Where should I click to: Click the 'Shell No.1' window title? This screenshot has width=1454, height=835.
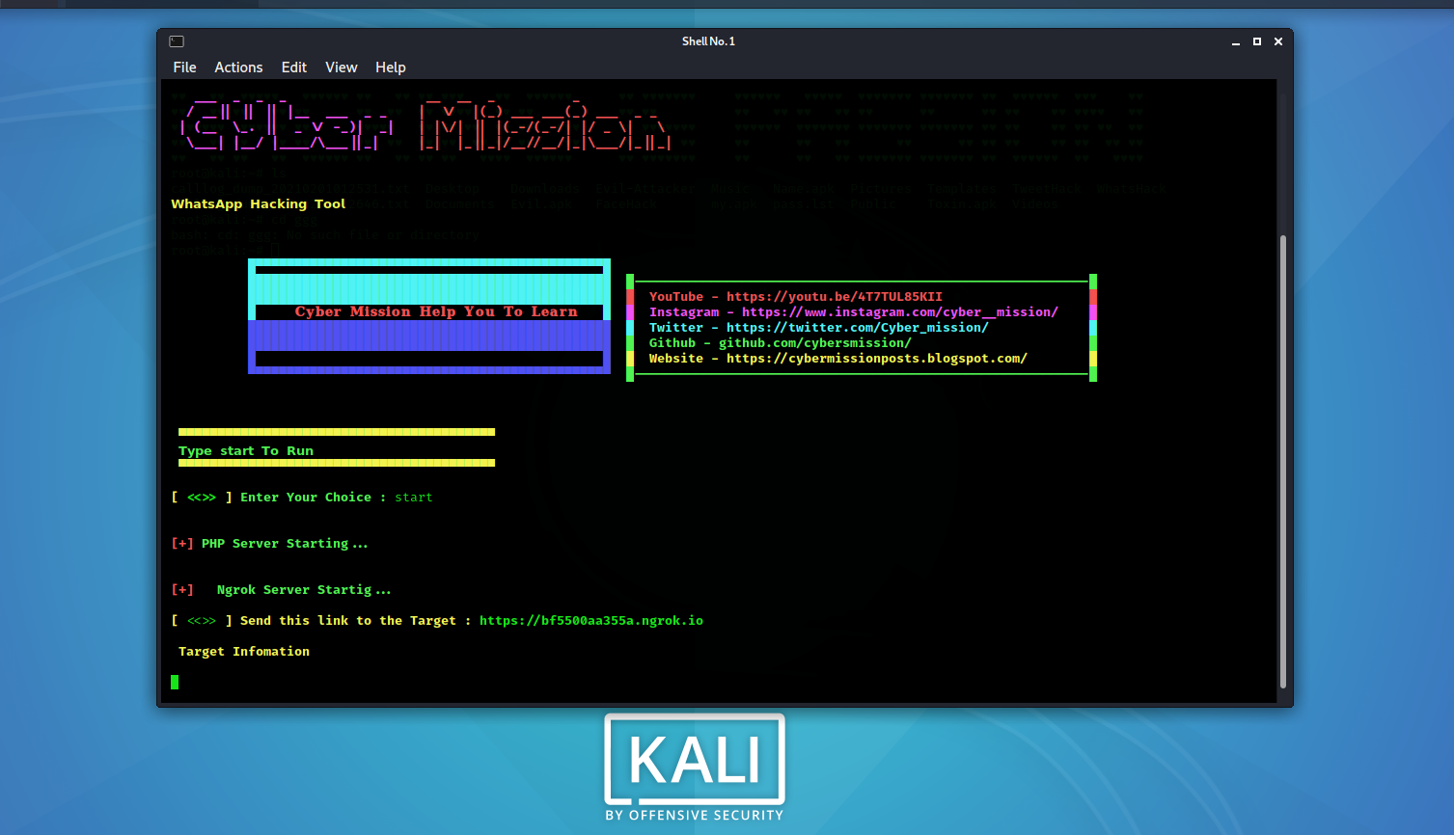pyautogui.click(x=708, y=41)
